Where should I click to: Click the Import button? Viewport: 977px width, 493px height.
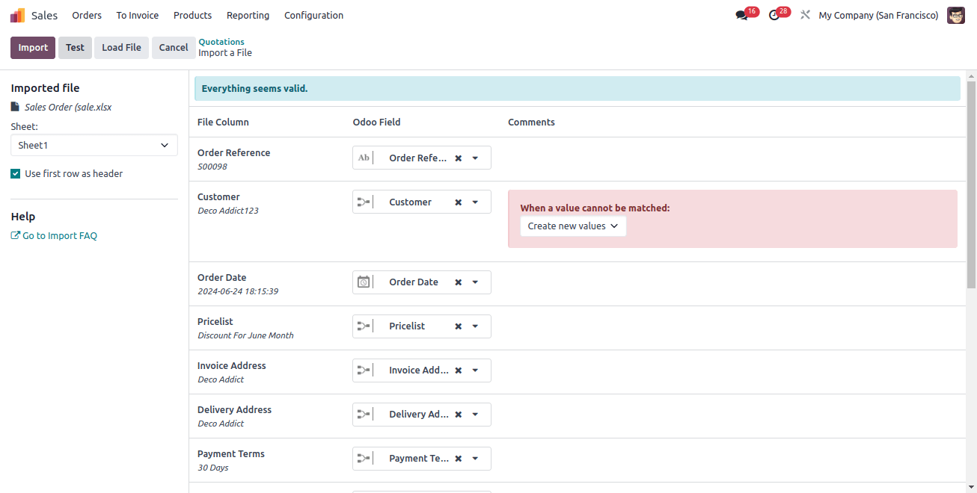(x=33, y=48)
